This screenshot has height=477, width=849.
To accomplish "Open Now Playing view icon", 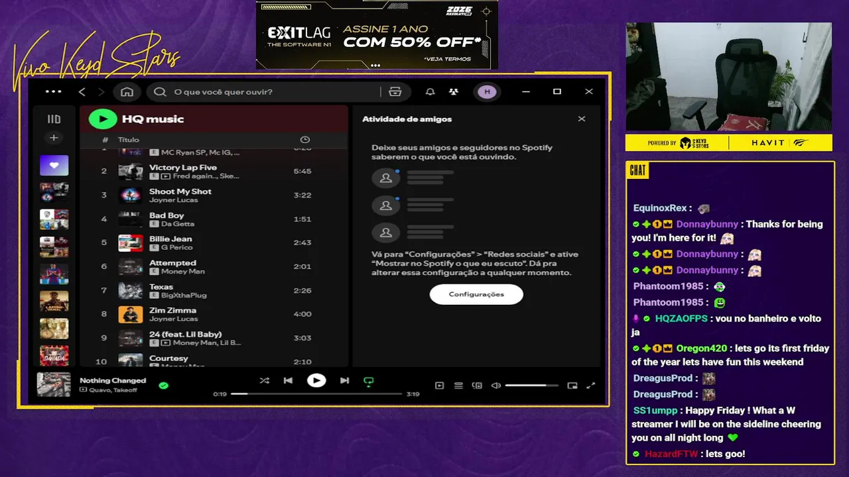I will click(439, 386).
